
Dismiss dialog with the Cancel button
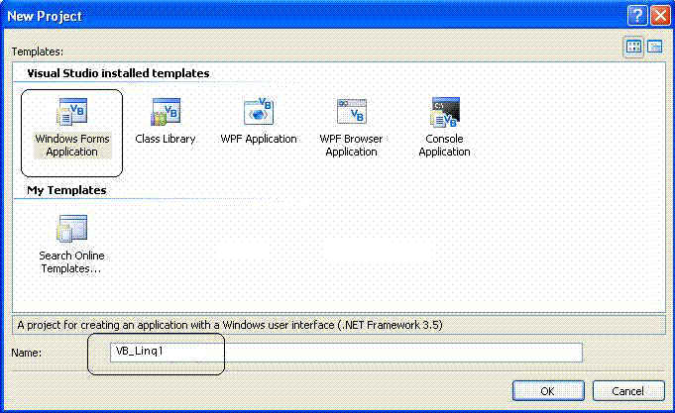pyautogui.click(x=628, y=391)
